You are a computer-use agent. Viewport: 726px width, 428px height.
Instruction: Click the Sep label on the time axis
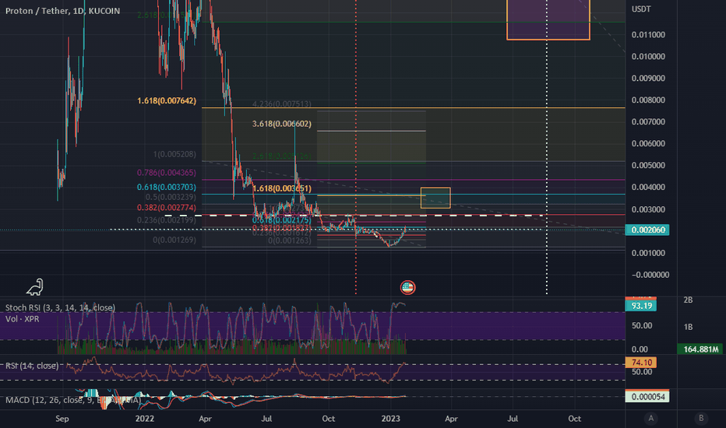point(62,419)
